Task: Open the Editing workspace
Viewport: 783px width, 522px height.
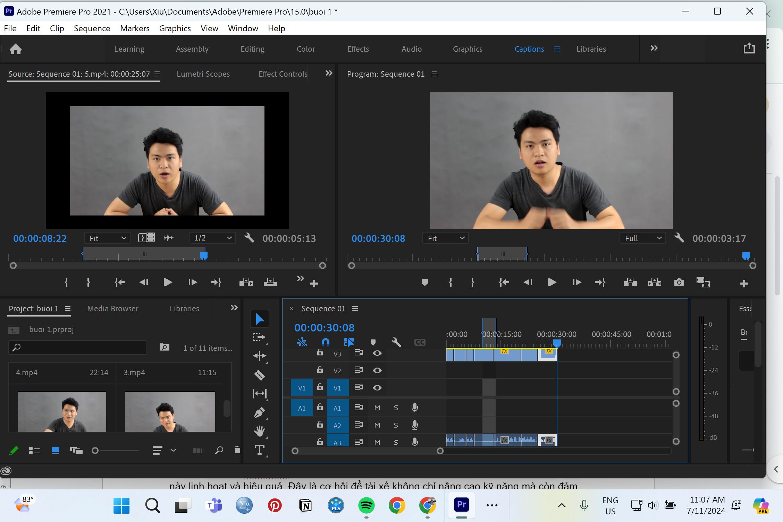Action: 252,49
